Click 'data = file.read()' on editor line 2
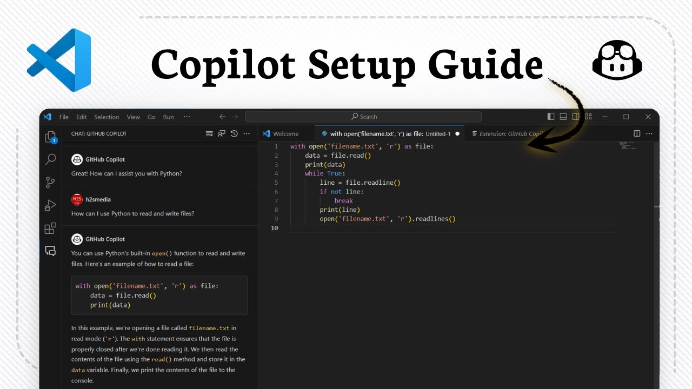Image resolution: width=692 pixels, height=389 pixels. coord(338,156)
